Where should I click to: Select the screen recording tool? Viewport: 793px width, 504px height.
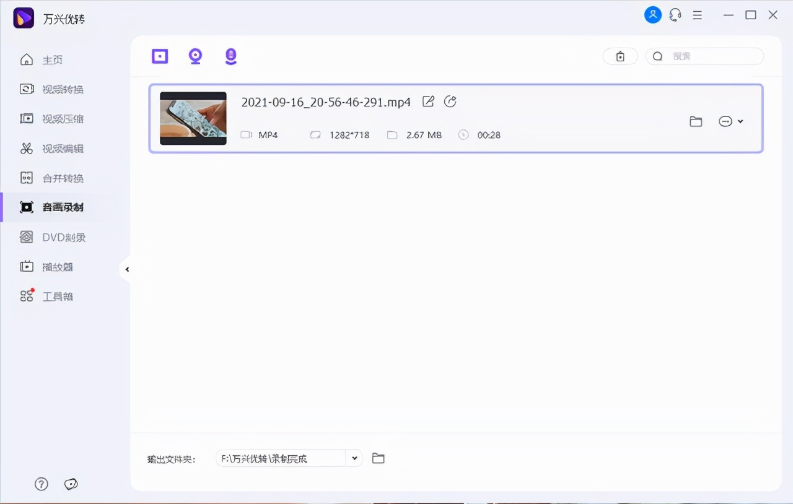(159, 56)
